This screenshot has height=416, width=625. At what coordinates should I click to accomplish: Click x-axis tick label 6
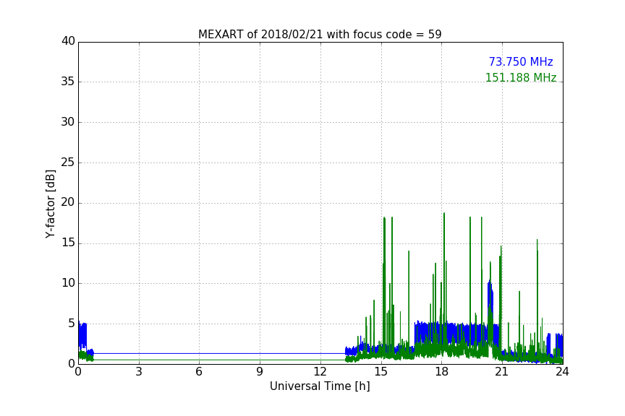point(199,372)
